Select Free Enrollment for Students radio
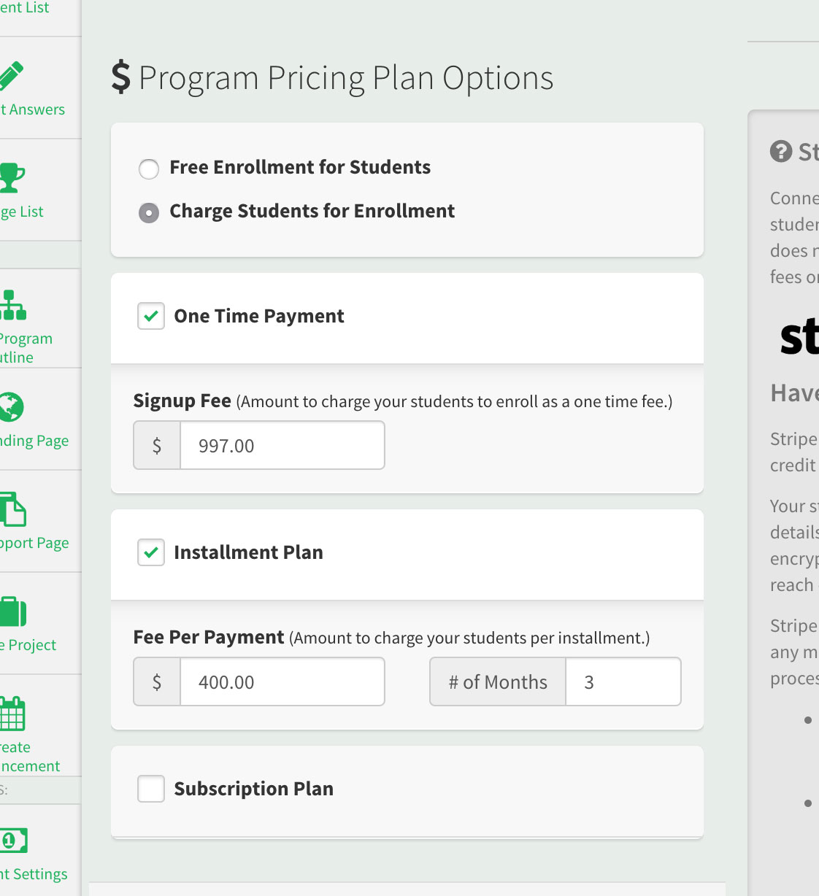The image size is (819, 896). (x=149, y=169)
